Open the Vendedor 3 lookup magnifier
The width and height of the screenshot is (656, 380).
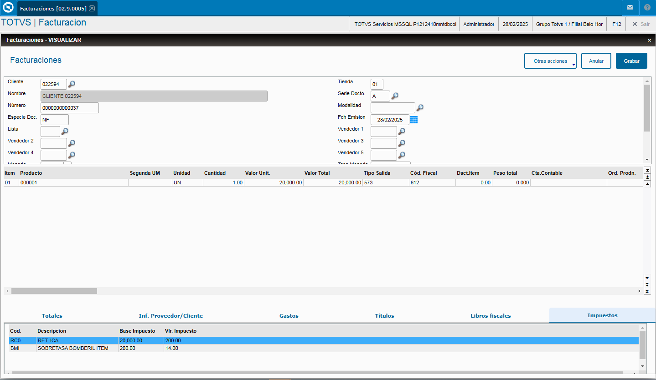(402, 143)
